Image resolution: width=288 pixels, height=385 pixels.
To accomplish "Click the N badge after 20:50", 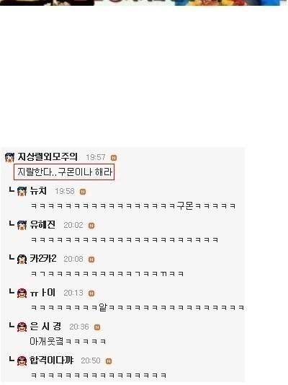I will point(109,361).
